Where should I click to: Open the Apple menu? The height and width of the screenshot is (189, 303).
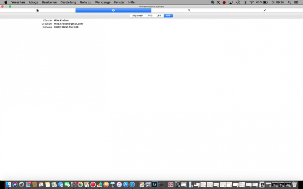coord(6,2)
